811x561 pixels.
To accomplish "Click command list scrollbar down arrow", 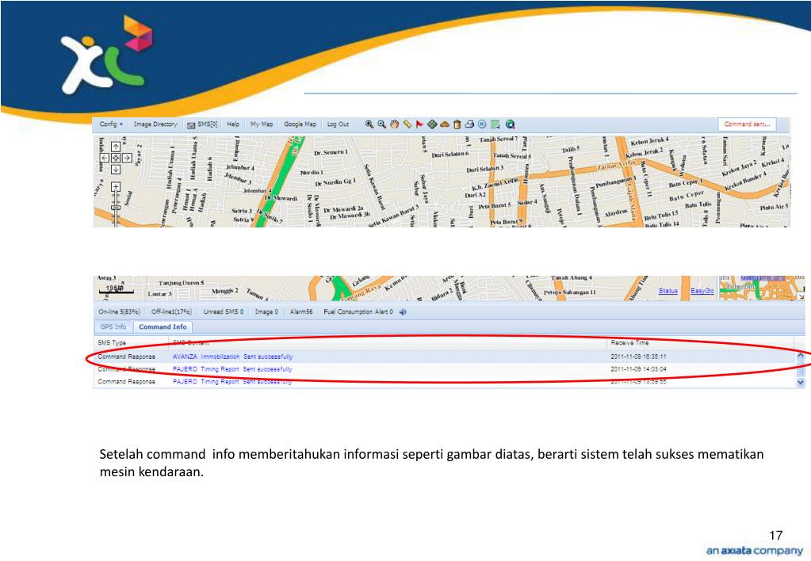I will click(801, 383).
